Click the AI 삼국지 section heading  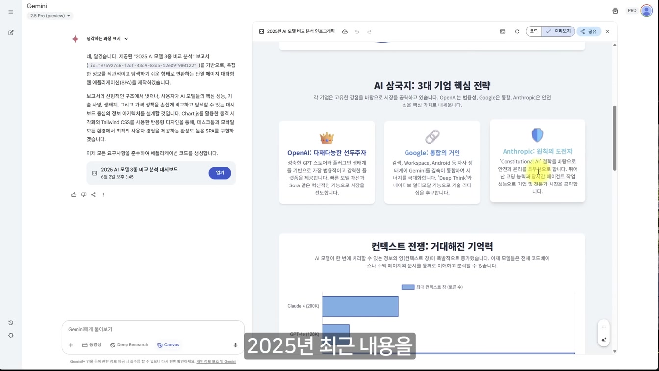pos(432,85)
